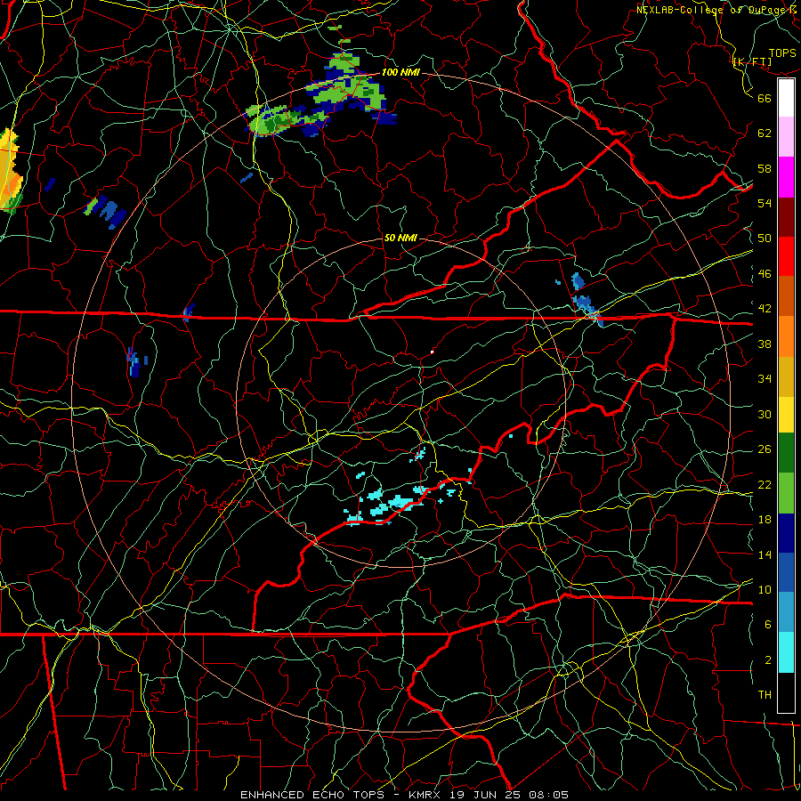
Task: Select the dark green legend swatch
Action: [x=786, y=453]
